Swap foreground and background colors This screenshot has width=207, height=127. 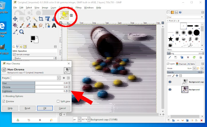[x=37, y=37]
